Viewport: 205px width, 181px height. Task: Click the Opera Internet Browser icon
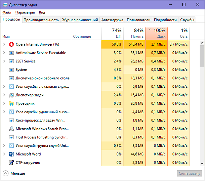pyautogui.click(x=11, y=44)
